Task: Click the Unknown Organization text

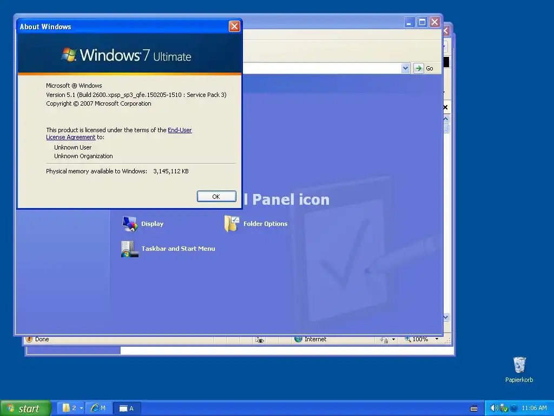Action: pyautogui.click(x=83, y=156)
